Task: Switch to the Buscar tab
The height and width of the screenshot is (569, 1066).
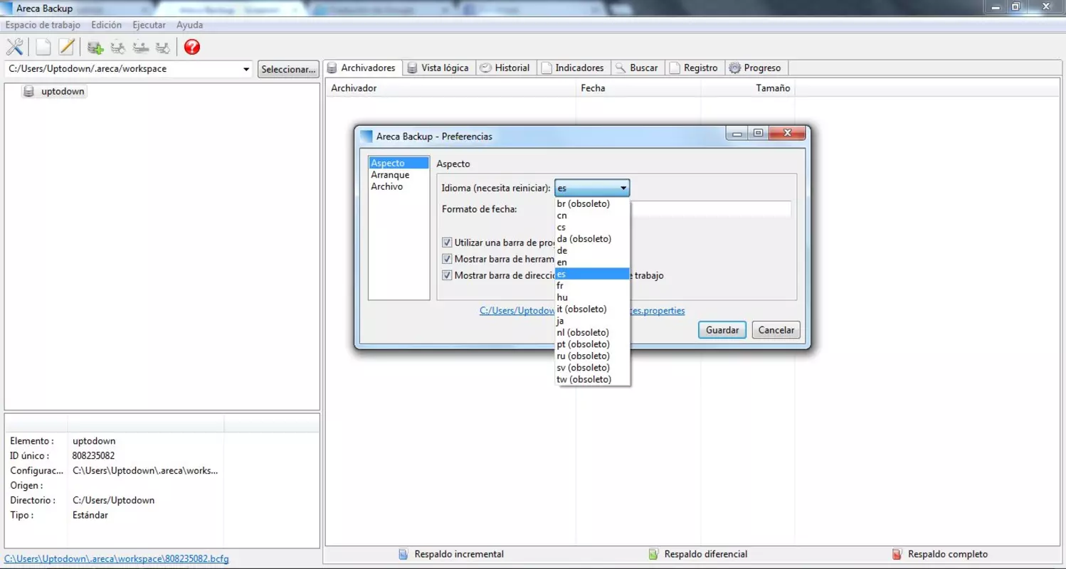Action: (x=637, y=68)
